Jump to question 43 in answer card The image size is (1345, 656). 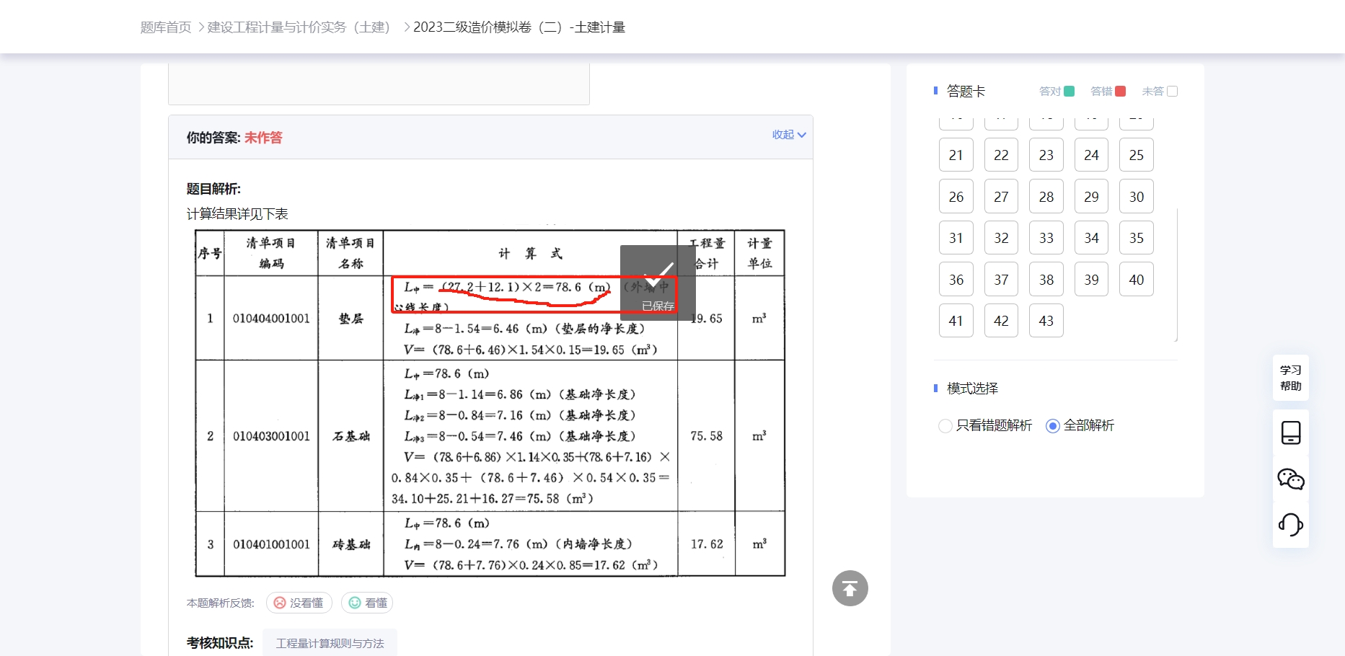click(1046, 321)
